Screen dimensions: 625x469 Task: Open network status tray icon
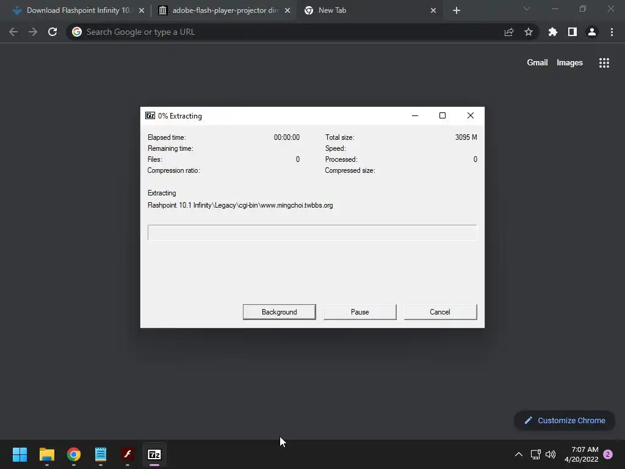(x=536, y=454)
